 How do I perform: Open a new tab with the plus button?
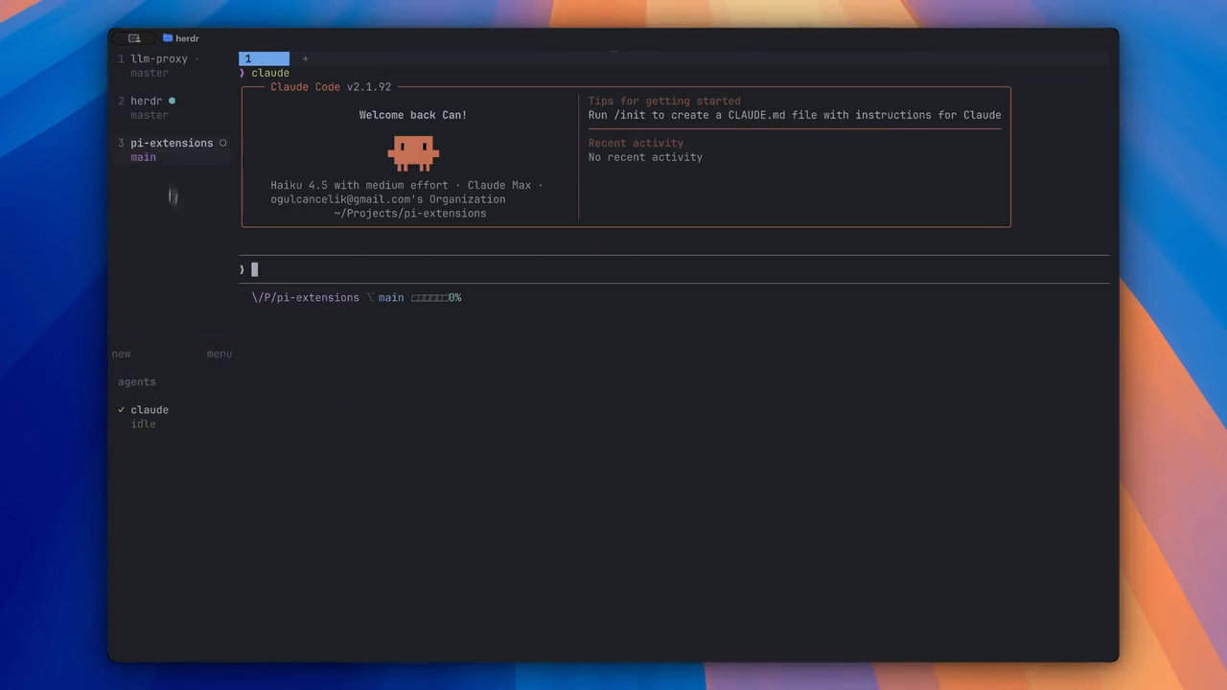305,59
